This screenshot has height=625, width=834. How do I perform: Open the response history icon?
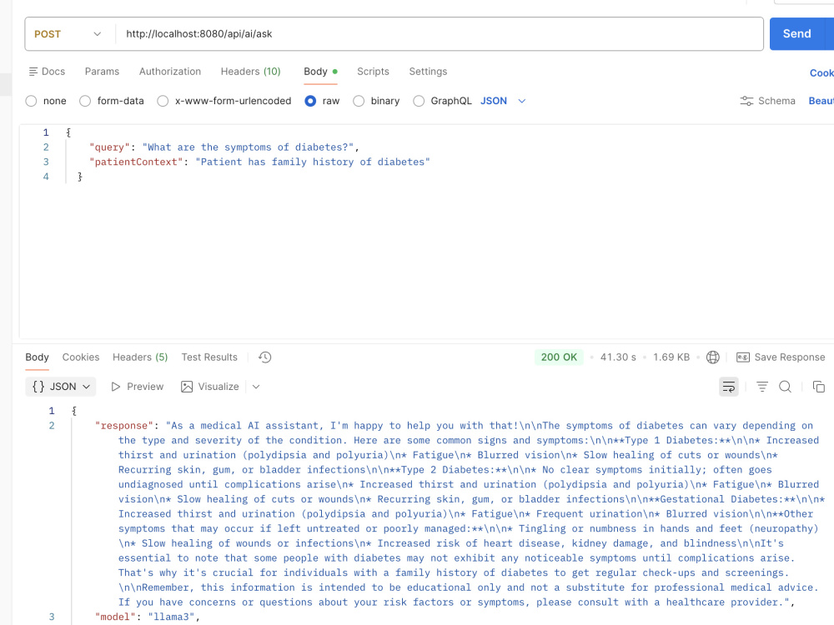click(x=265, y=357)
